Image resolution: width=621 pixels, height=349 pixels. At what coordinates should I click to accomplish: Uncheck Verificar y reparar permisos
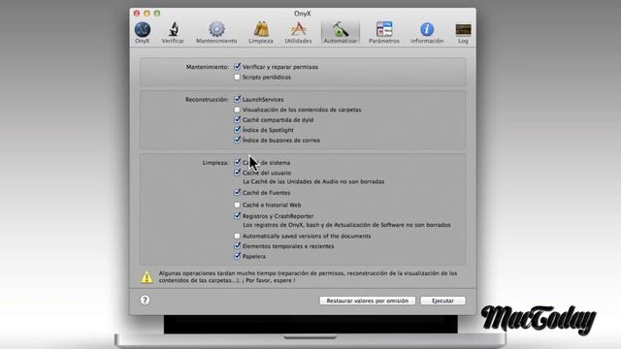tap(237, 67)
